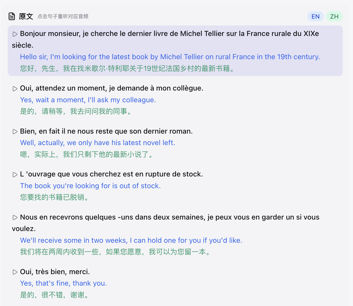Image resolution: width=353 pixels, height=306 pixels.
Task: Click the hint text '点击句子重听对应音频'
Action: point(63,17)
